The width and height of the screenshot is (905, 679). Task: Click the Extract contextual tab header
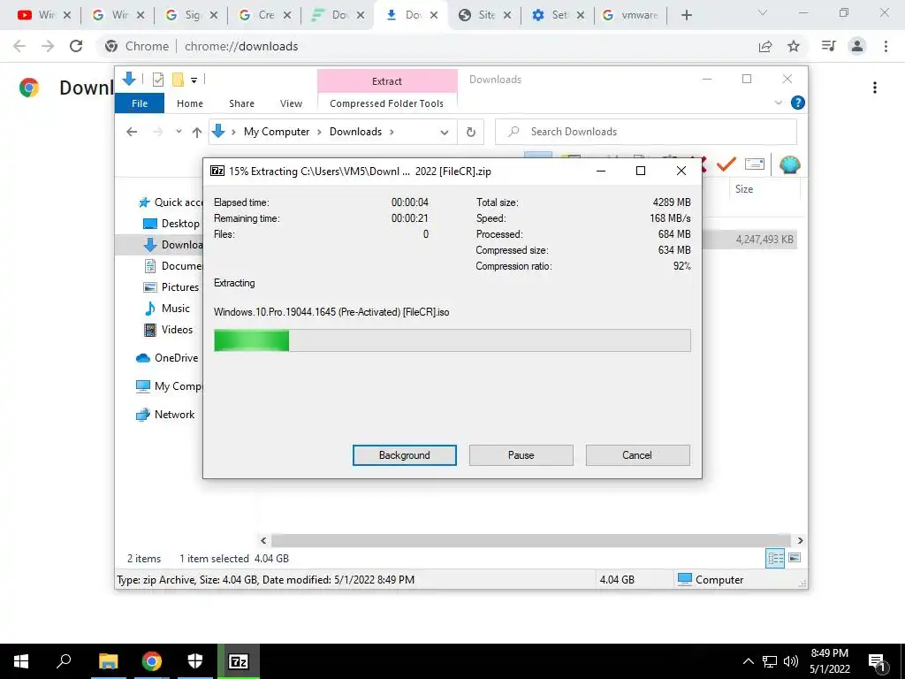(387, 81)
